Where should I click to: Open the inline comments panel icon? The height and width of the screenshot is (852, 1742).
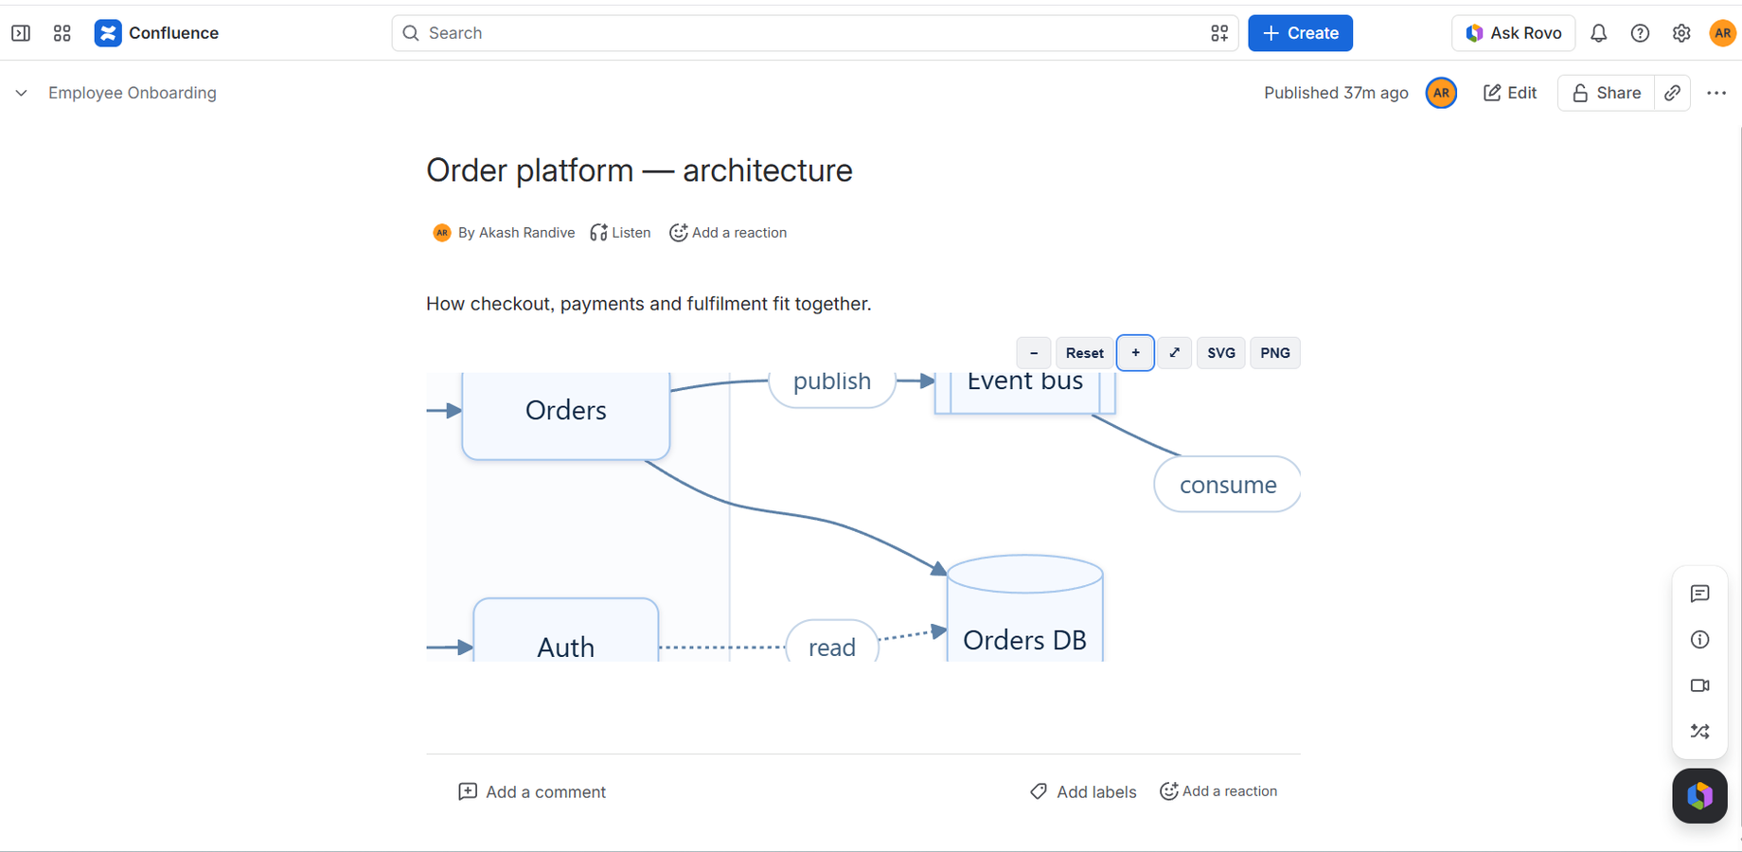(1700, 594)
